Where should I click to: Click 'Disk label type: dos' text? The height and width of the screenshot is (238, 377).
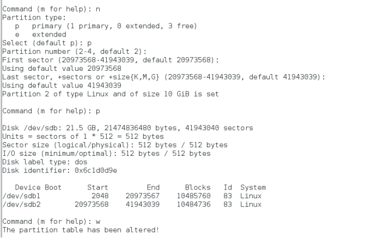45,162
